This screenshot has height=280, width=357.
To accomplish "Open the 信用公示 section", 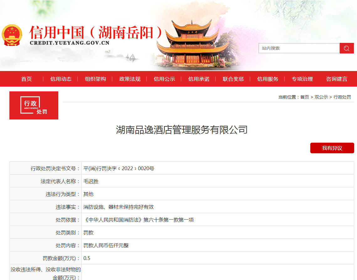I will 164,79.
